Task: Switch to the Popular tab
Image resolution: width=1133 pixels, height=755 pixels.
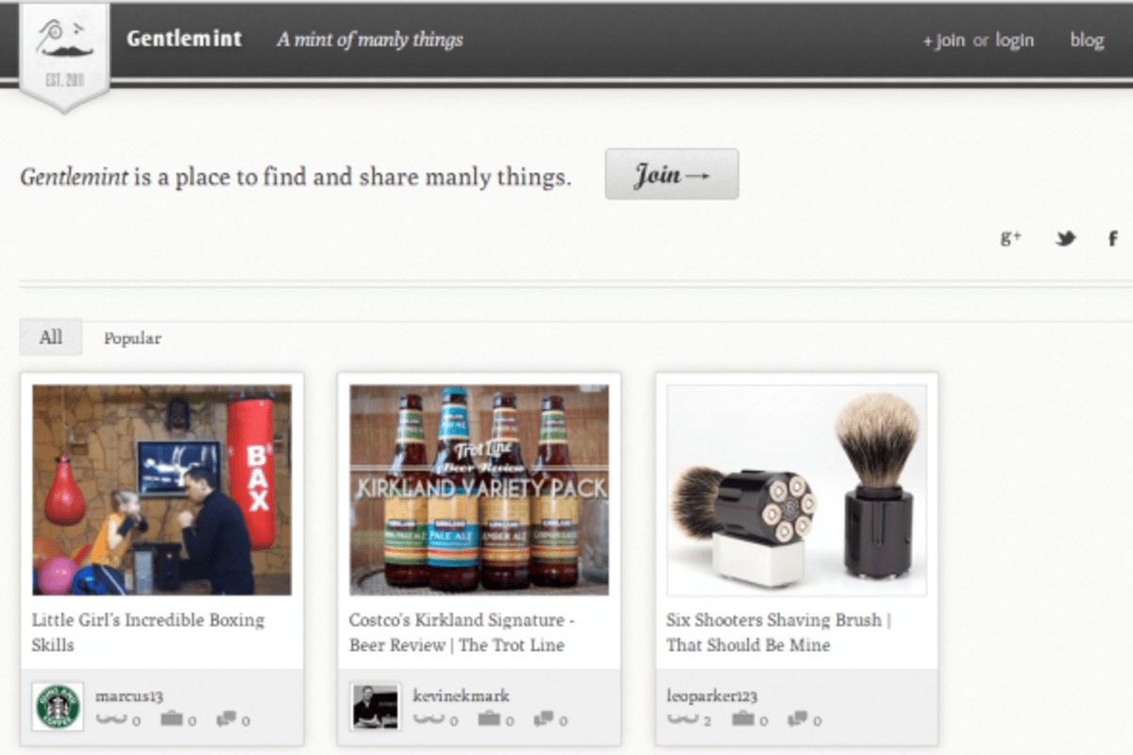Action: (131, 337)
